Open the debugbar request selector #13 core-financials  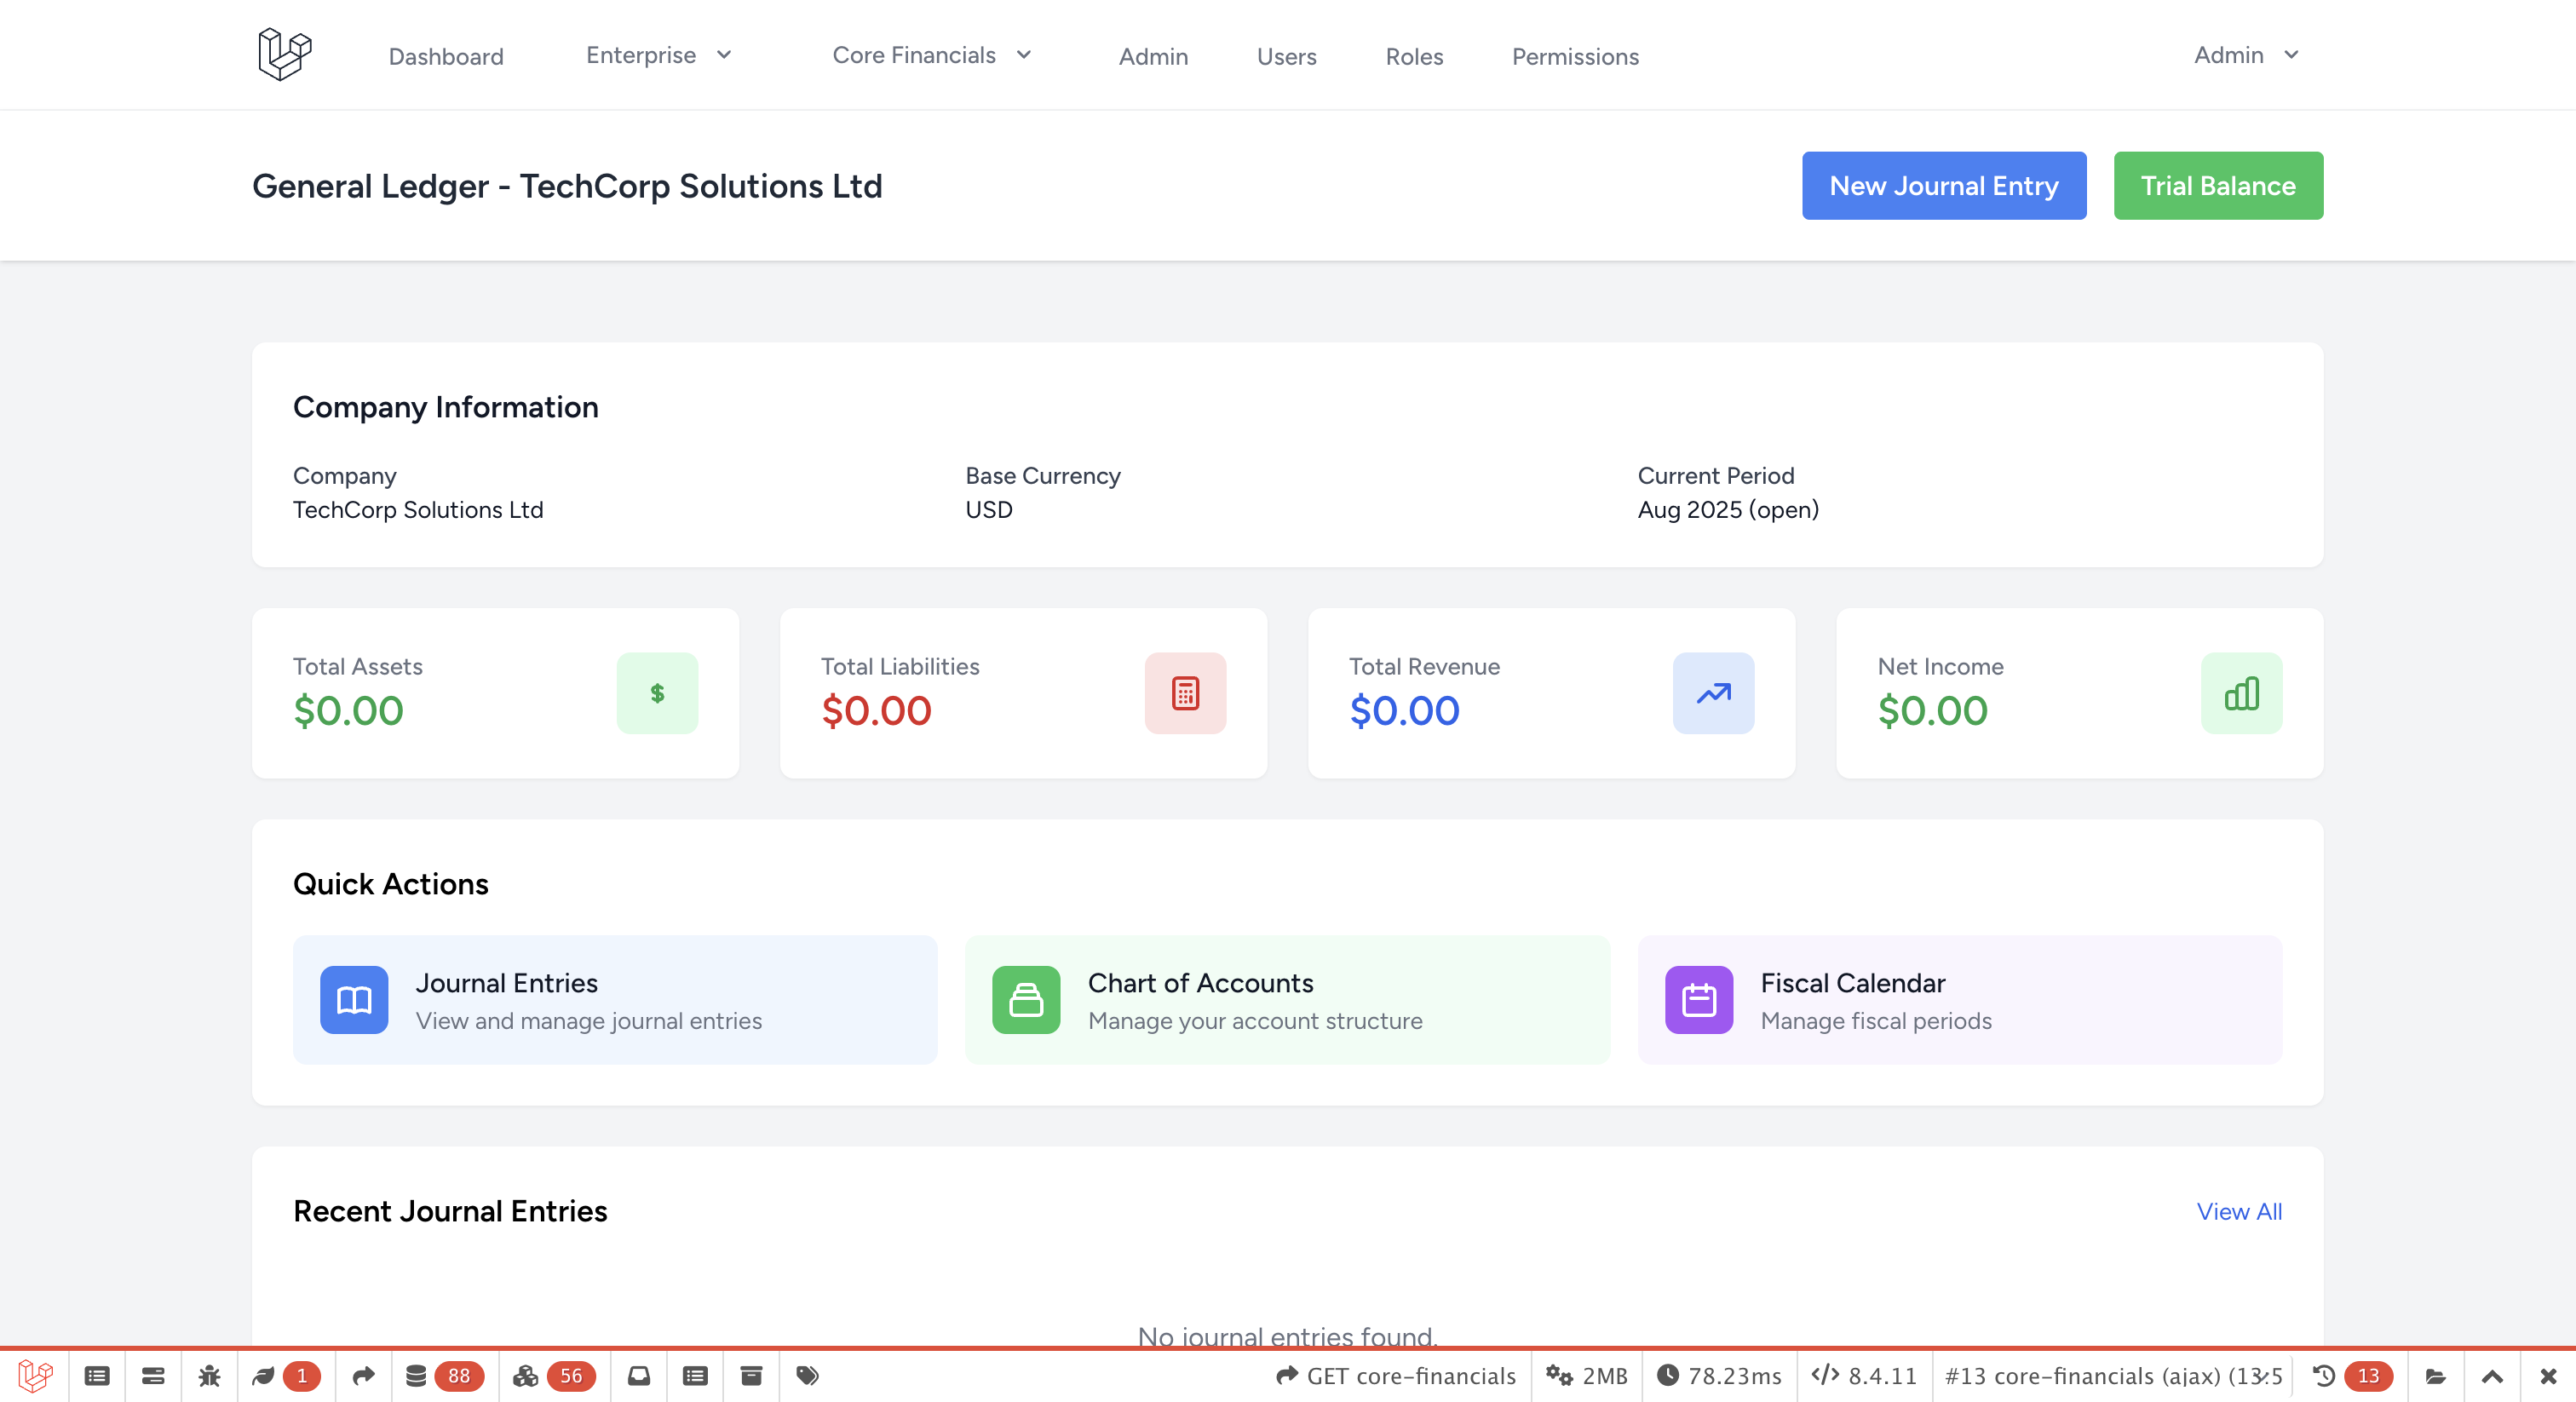[2113, 1376]
